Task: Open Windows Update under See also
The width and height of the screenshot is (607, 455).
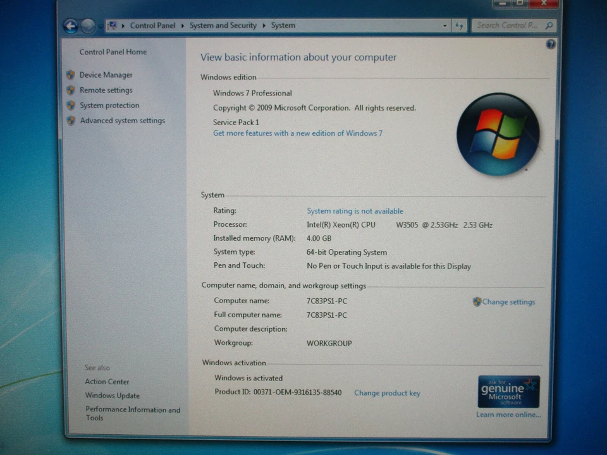Action: 112,395
